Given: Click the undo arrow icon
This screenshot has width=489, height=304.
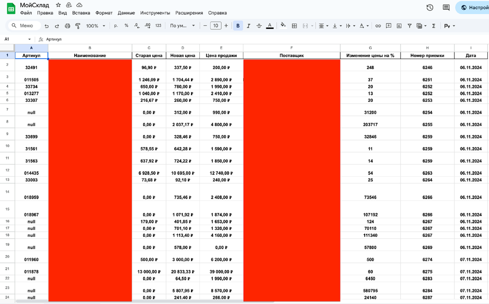Looking at the screenshot, I should coord(46,26).
